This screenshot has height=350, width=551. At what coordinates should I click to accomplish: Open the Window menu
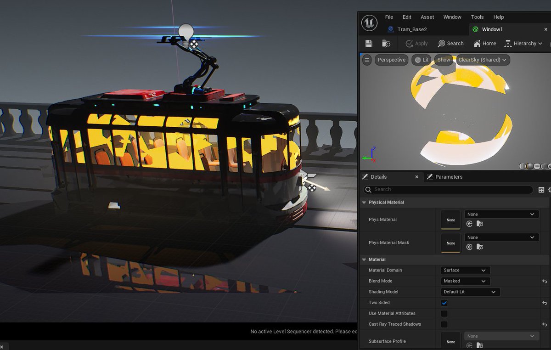[452, 17]
